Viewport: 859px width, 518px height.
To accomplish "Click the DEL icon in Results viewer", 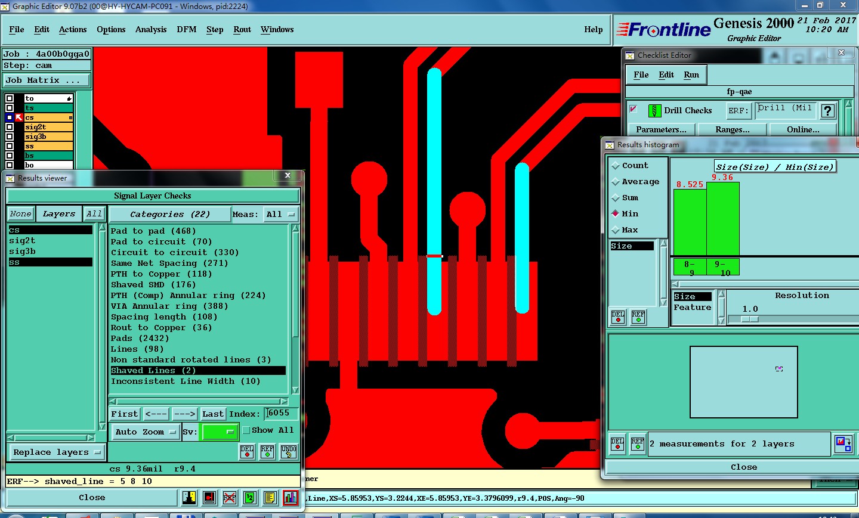I will pos(247,452).
